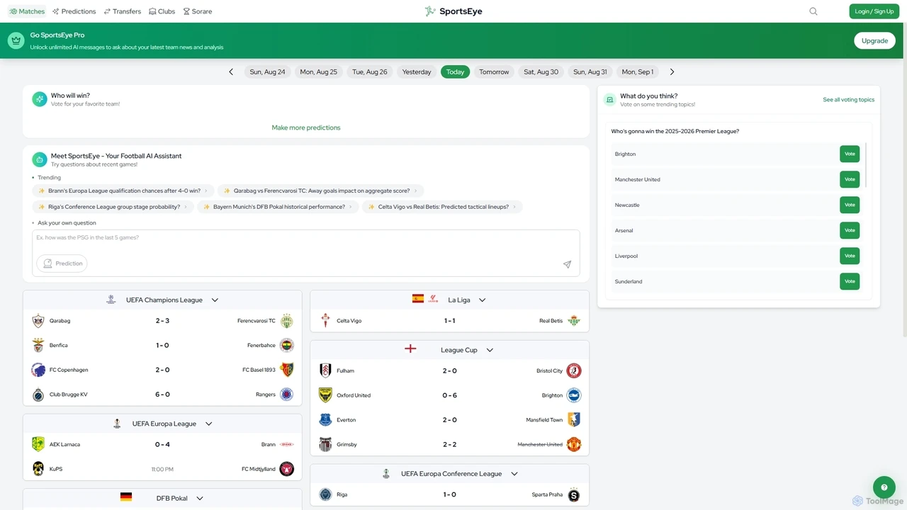The width and height of the screenshot is (907, 510).
Task: Click the Qarabag club crest
Action: tap(38, 321)
